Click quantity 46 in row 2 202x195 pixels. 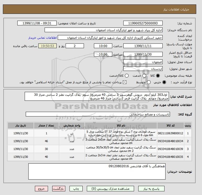coord(46,141)
